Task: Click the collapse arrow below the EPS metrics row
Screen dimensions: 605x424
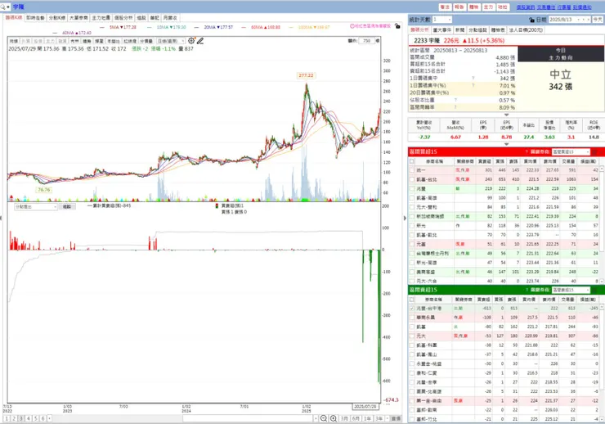Action: click(x=507, y=144)
